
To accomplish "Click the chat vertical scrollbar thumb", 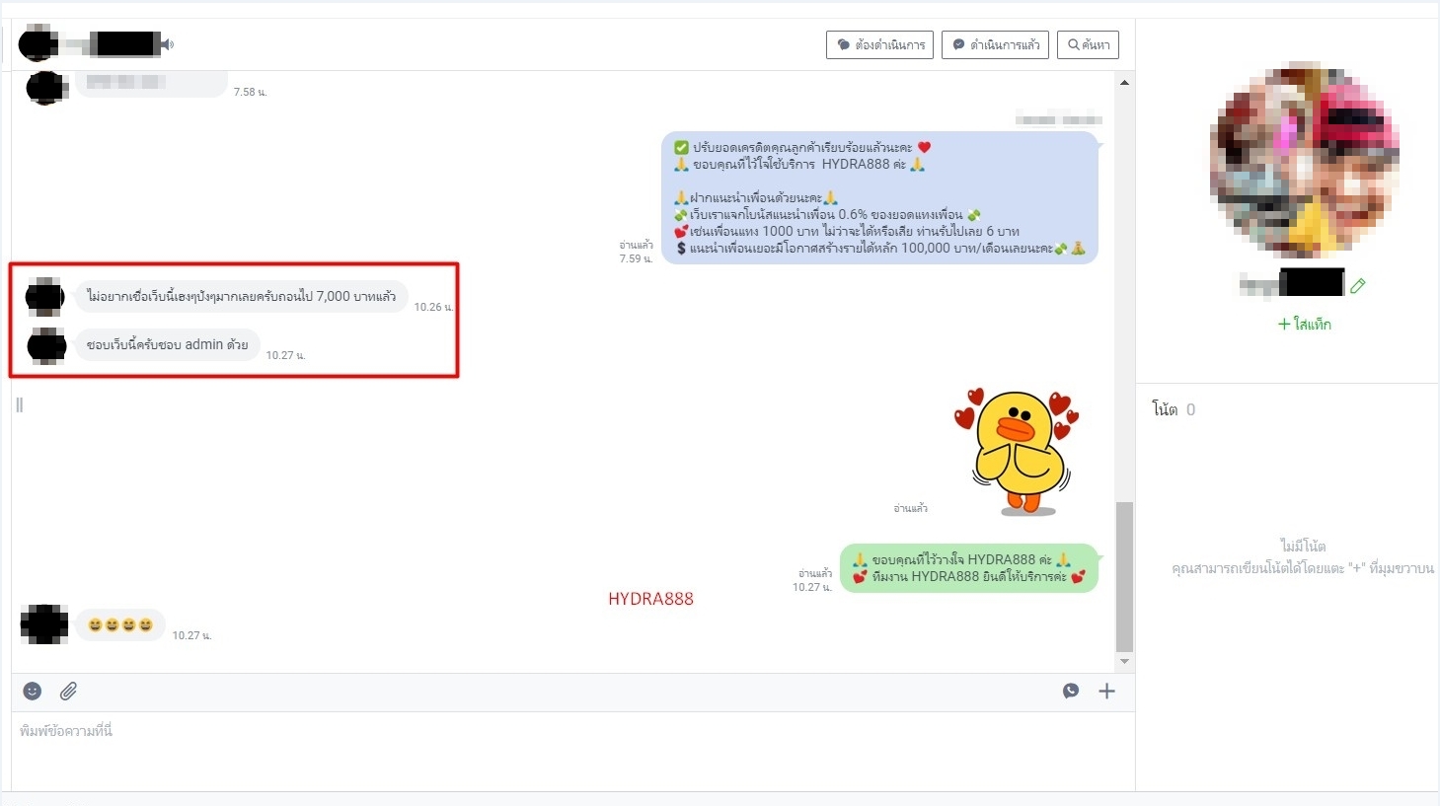I will click(x=1124, y=577).
